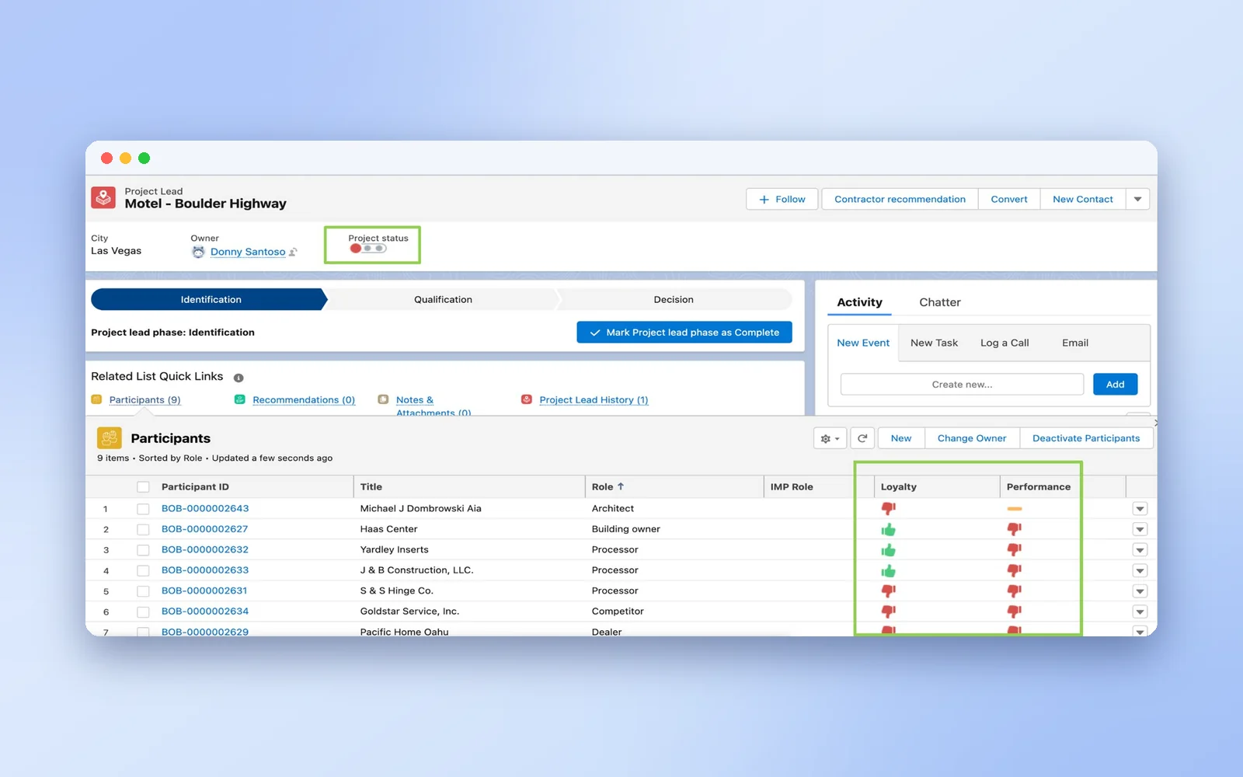
Task: Click the loyalty thumbs-up for Haas Center
Action: point(888,529)
